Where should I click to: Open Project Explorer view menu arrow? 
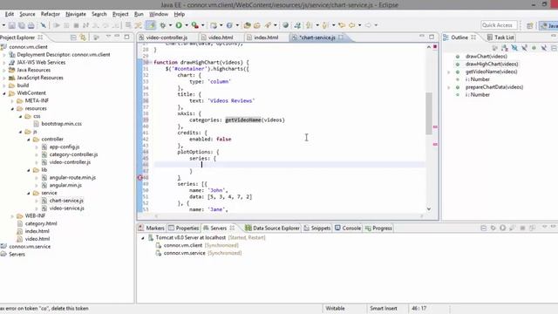[x=108, y=37]
